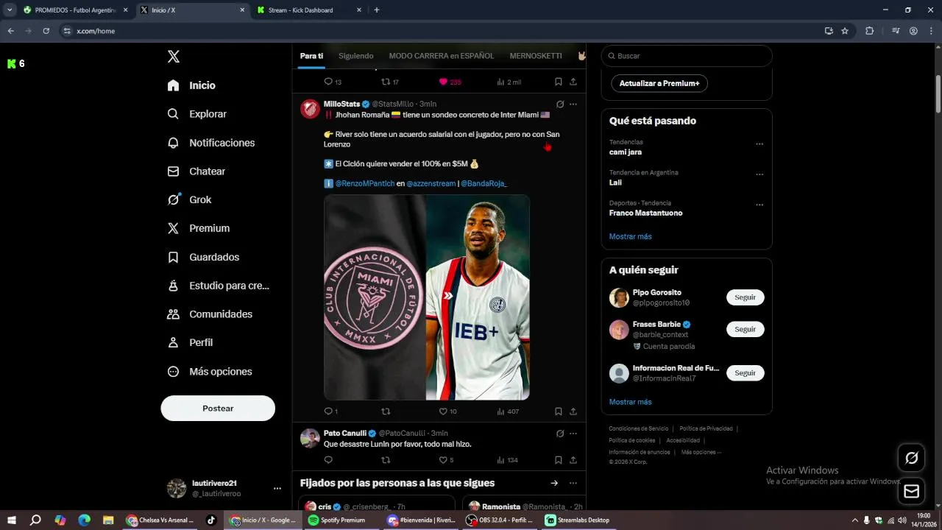Click the Postear button

[218, 409]
